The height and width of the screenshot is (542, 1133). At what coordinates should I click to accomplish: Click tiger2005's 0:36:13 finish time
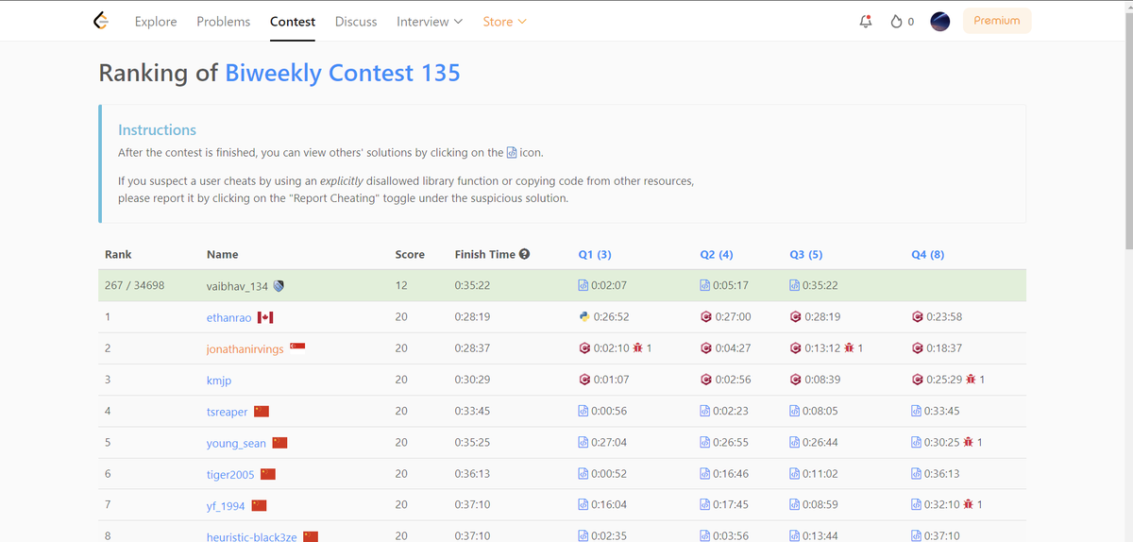pyautogui.click(x=473, y=473)
